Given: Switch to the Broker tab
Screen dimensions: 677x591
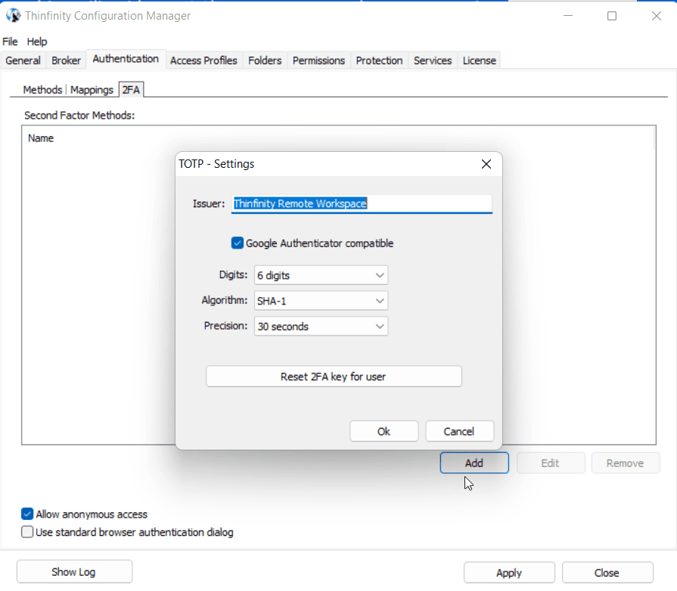Looking at the screenshot, I should tap(66, 60).
